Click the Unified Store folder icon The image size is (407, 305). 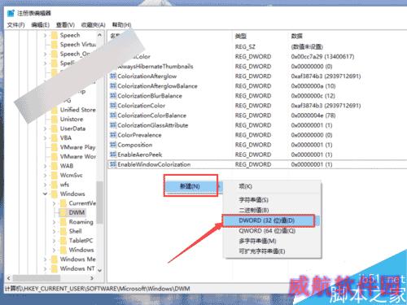coord(55,110)
